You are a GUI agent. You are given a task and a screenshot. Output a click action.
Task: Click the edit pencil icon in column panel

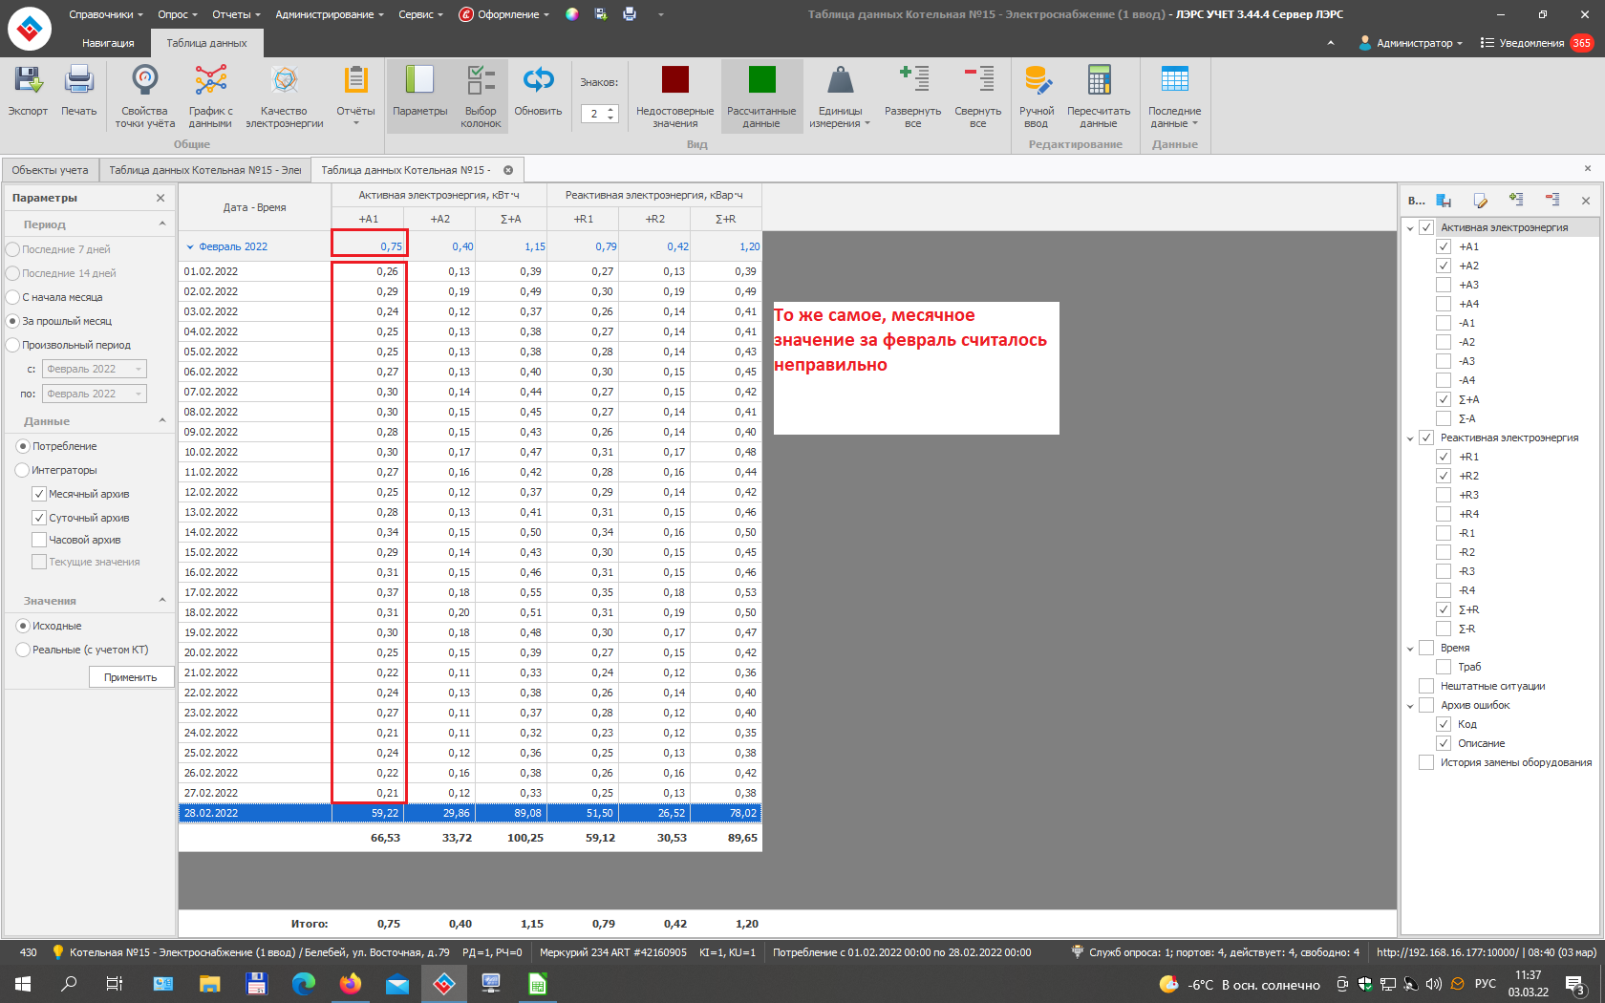[1480, 201]
